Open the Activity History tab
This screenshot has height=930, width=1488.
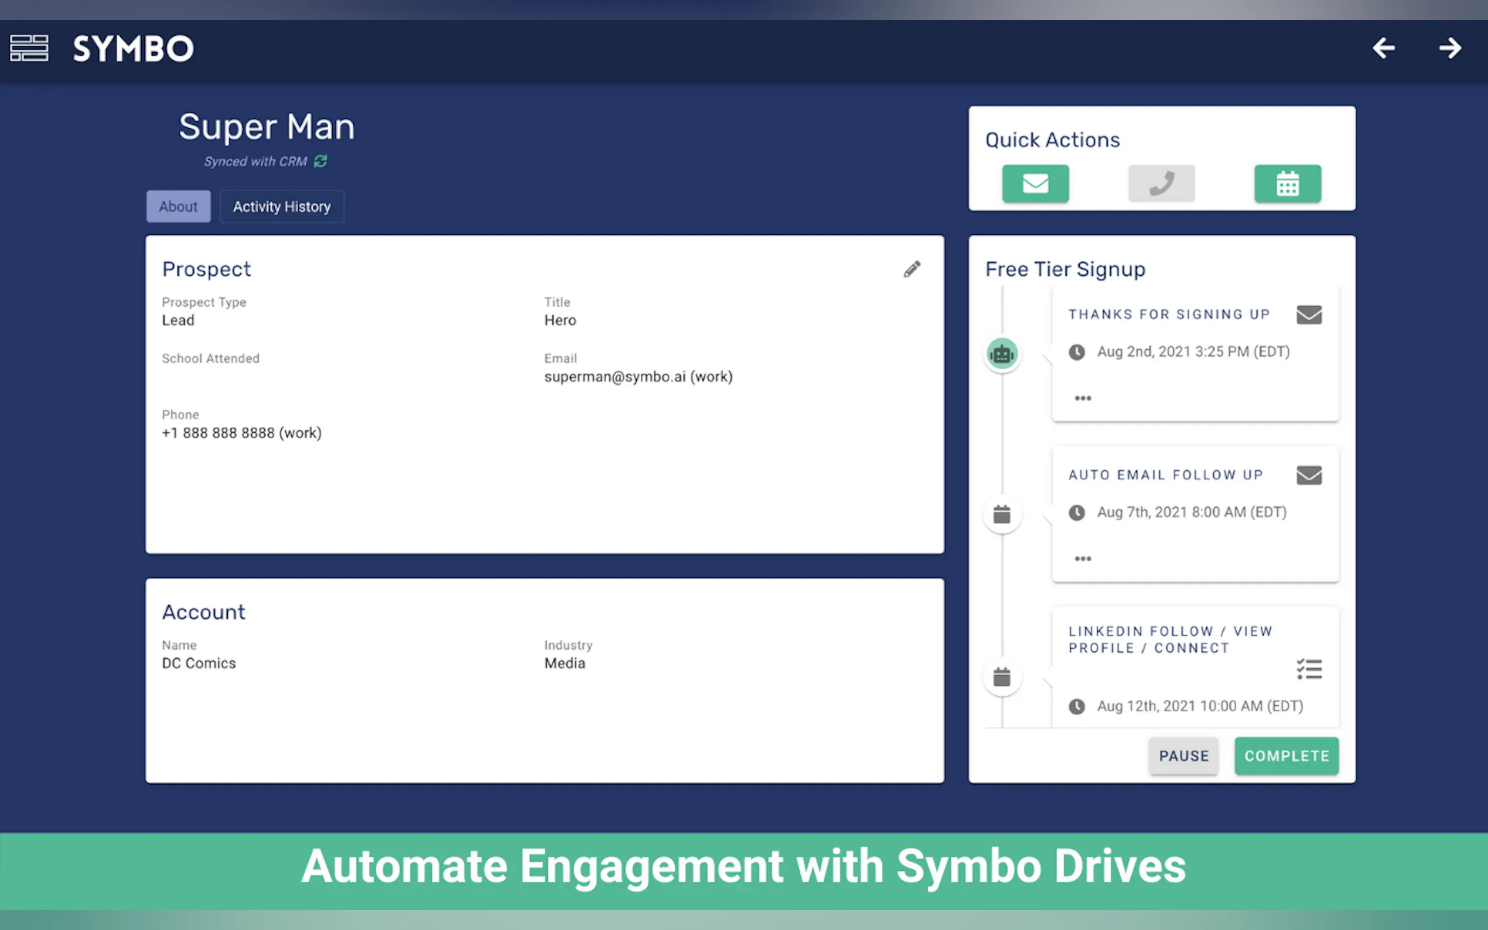point(282,207)
